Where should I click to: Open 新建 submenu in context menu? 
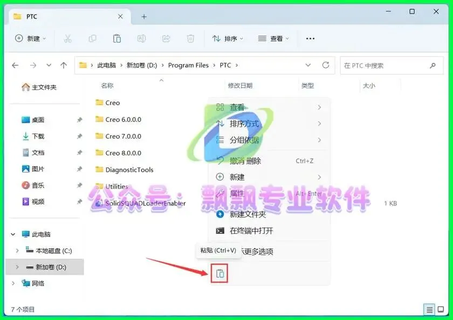click(269, 177)
